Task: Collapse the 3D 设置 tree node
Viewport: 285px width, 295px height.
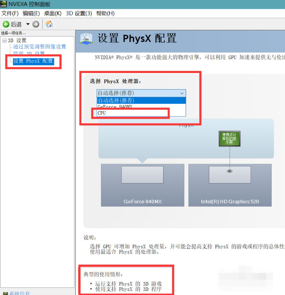Action: pos(4,41)
